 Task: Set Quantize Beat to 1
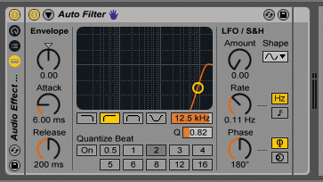point(133,150)
